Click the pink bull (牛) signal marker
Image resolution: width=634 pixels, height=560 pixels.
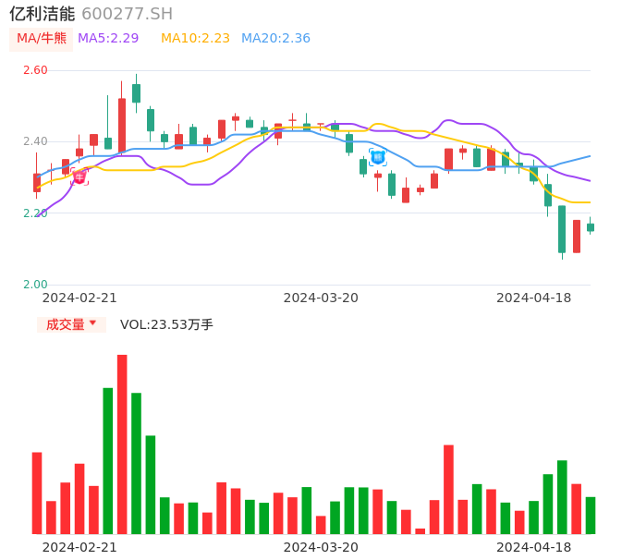click(79, 177)
